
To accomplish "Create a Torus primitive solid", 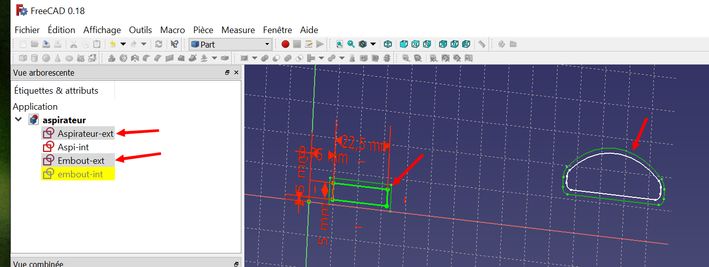I will coord(69,58).
